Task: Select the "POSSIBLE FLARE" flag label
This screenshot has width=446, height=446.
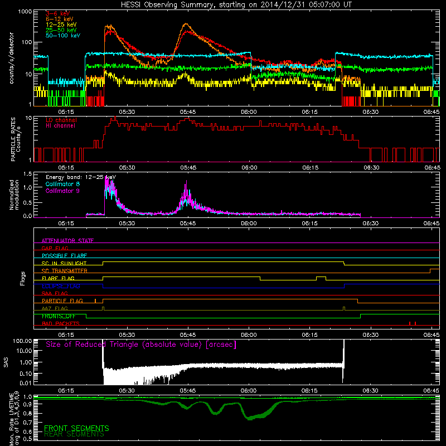Action: pos(64,256)
